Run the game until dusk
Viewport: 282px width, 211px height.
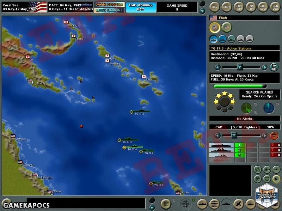(x=275, y=7)
